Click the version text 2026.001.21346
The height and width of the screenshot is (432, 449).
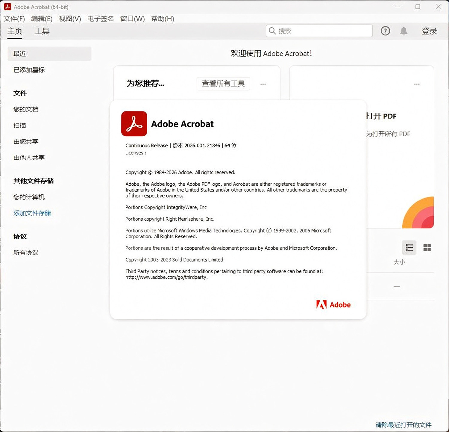pyautogui.click(x=202, y=146)
